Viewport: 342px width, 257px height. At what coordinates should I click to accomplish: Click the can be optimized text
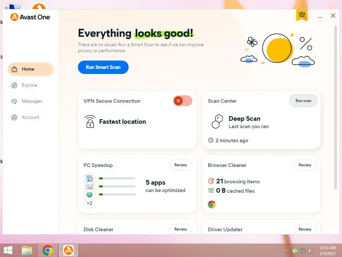tap(166, 190)
